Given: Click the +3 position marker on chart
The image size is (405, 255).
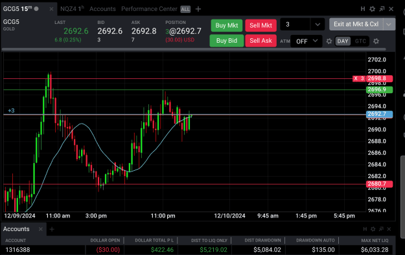Looking at the screenshot, I should click(x=11, y=111).
